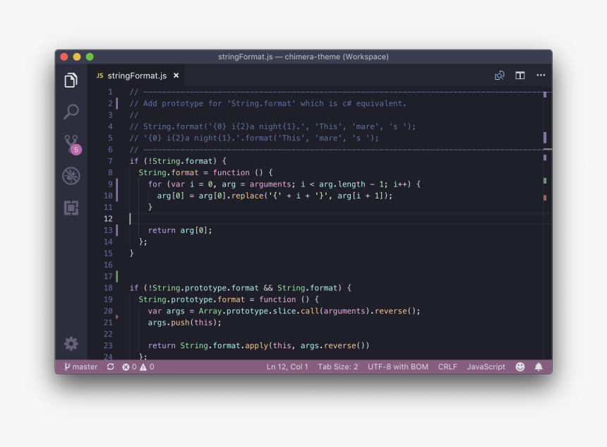
Task: Click the warnings triangle count
Action: (147, 366)
